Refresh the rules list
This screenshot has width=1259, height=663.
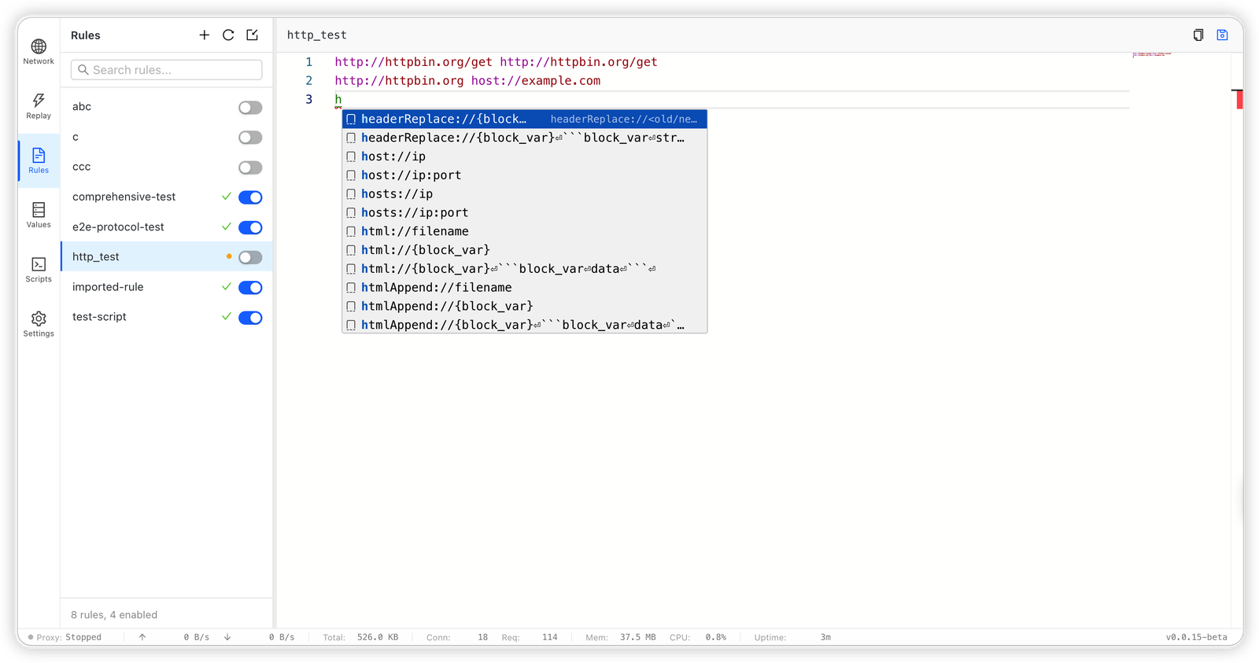[x=228, y=35]
